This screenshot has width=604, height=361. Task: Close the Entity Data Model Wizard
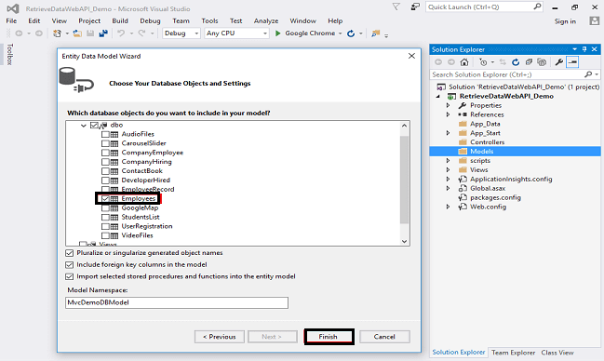[x=411, y=56]
